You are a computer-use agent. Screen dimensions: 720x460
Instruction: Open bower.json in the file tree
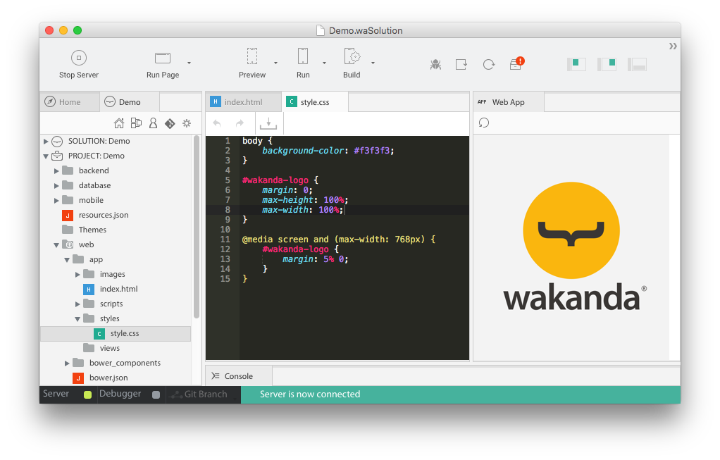point(108,378)
